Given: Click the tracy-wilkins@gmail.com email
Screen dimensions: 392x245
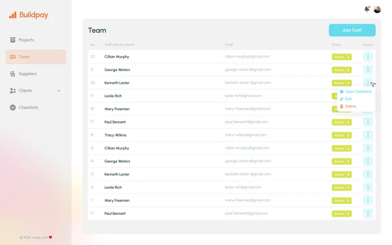Looking at the screenshot, I should click(x=246, y=135).
